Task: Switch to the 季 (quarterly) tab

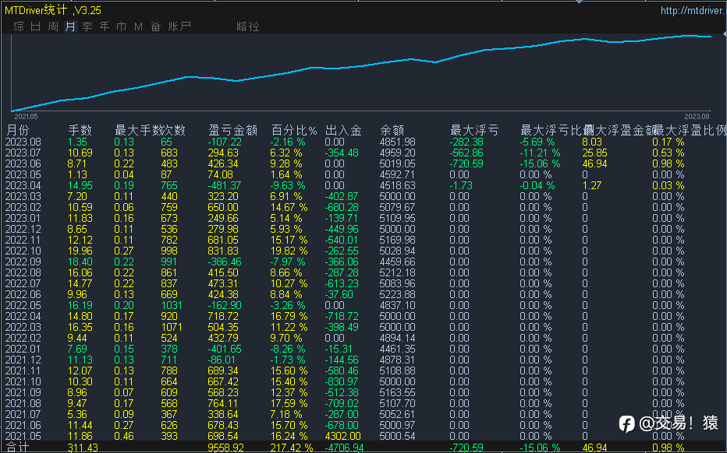Action: click(x=87, y=26)
